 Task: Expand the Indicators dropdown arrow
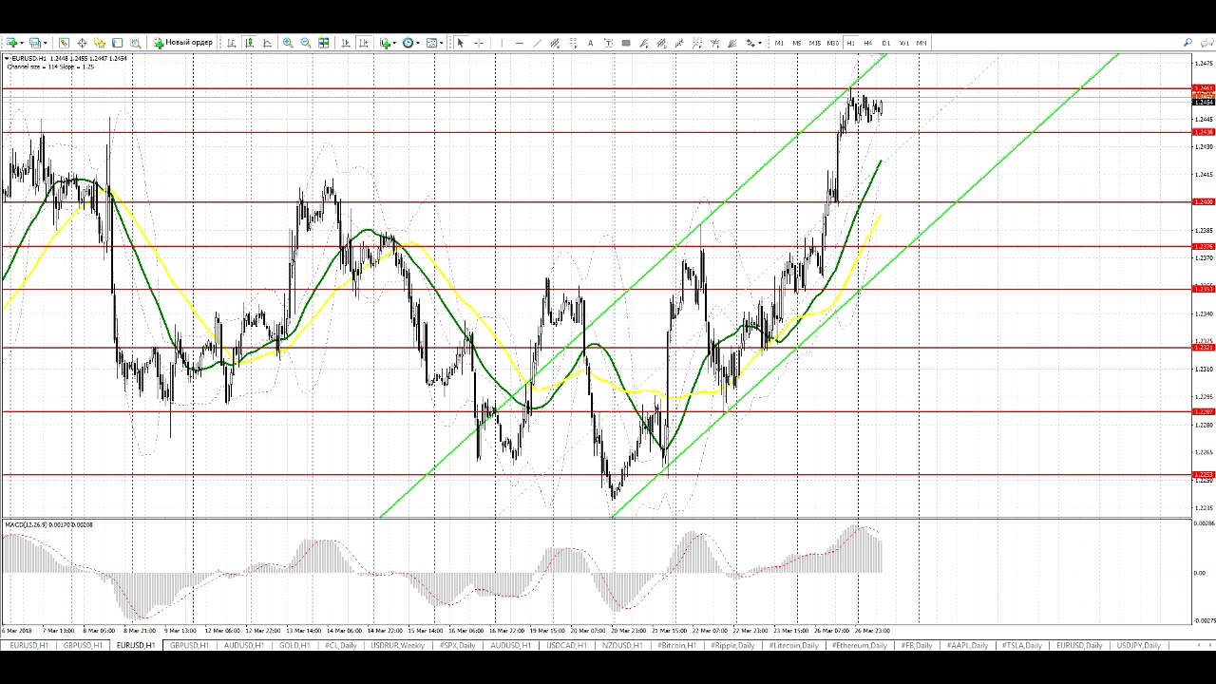(395, 43)
